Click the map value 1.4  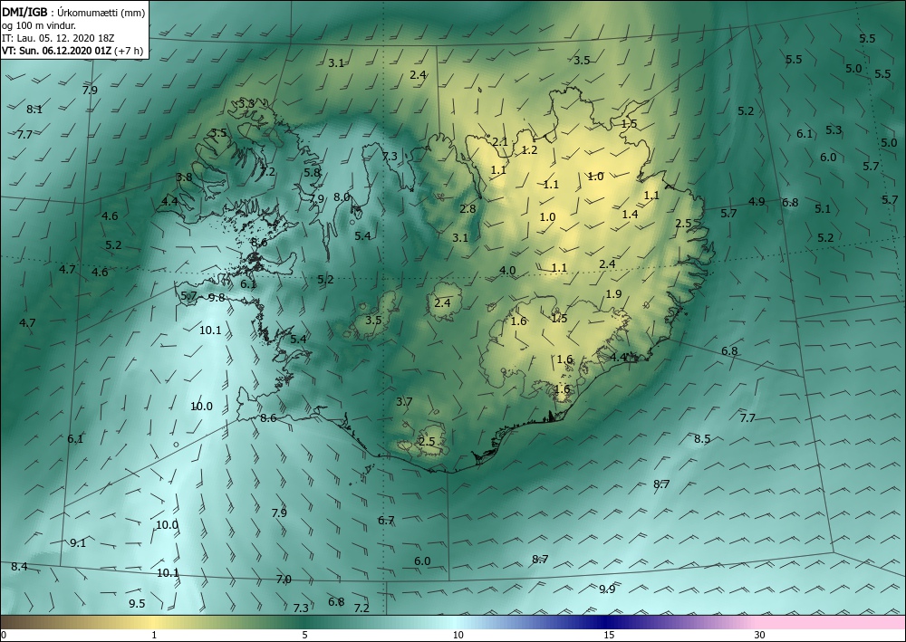(x=630, y=215)
